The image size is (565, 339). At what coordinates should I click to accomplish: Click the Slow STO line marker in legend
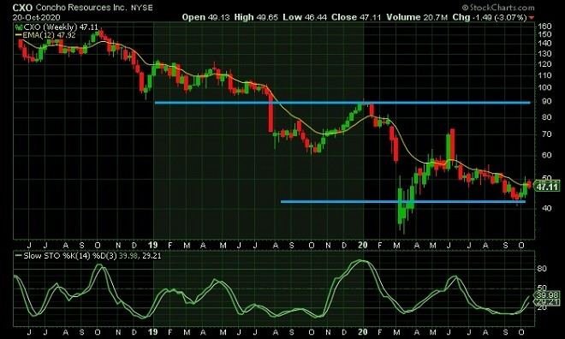pos(18,256)
